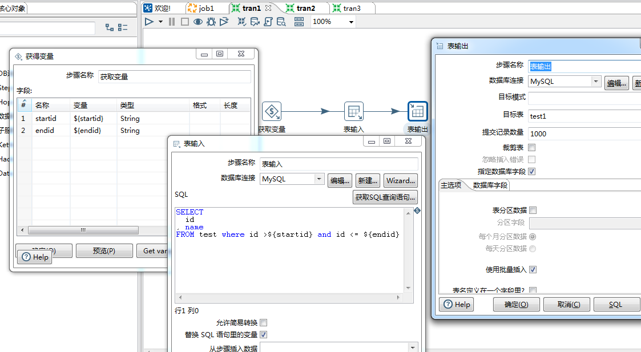Open the run options dropdown arrow

[160, 22]
